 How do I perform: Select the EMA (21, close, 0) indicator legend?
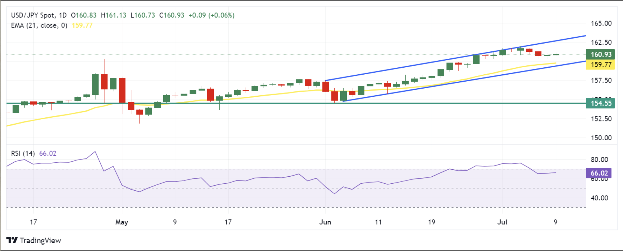click(x=39, y=26)
